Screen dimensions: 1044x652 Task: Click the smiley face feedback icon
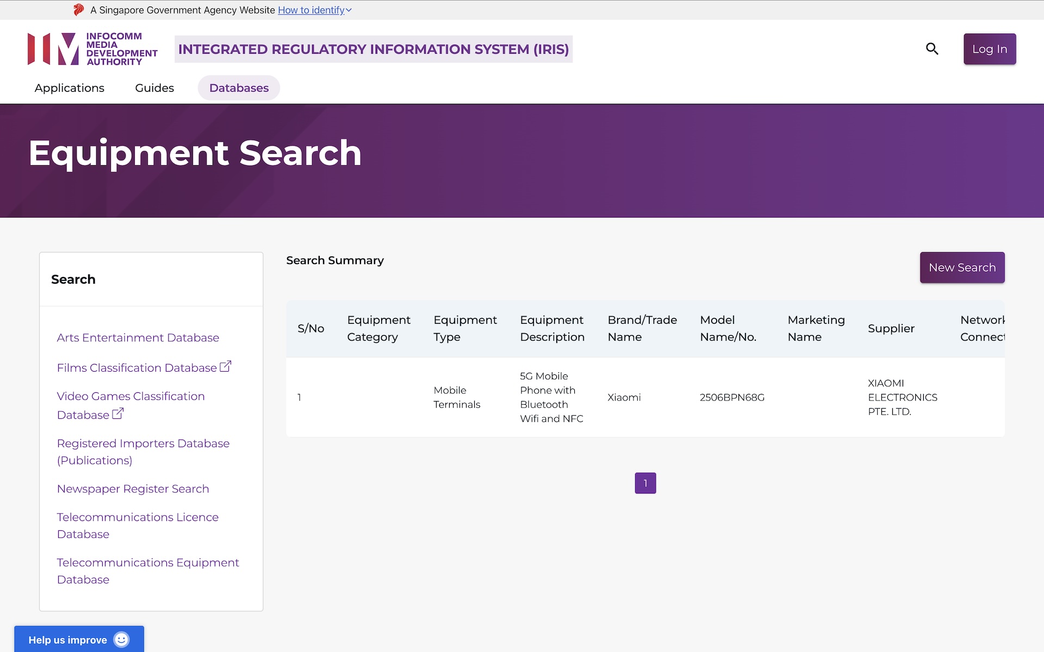point(121,640)
